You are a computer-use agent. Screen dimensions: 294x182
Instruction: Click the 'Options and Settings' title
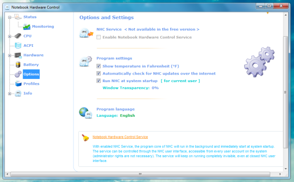tap(106, 17)
